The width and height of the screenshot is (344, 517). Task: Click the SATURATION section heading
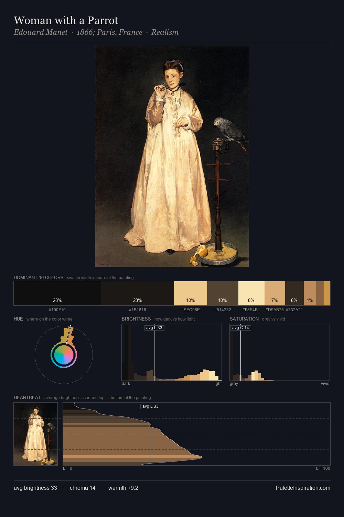click(244, 319)
